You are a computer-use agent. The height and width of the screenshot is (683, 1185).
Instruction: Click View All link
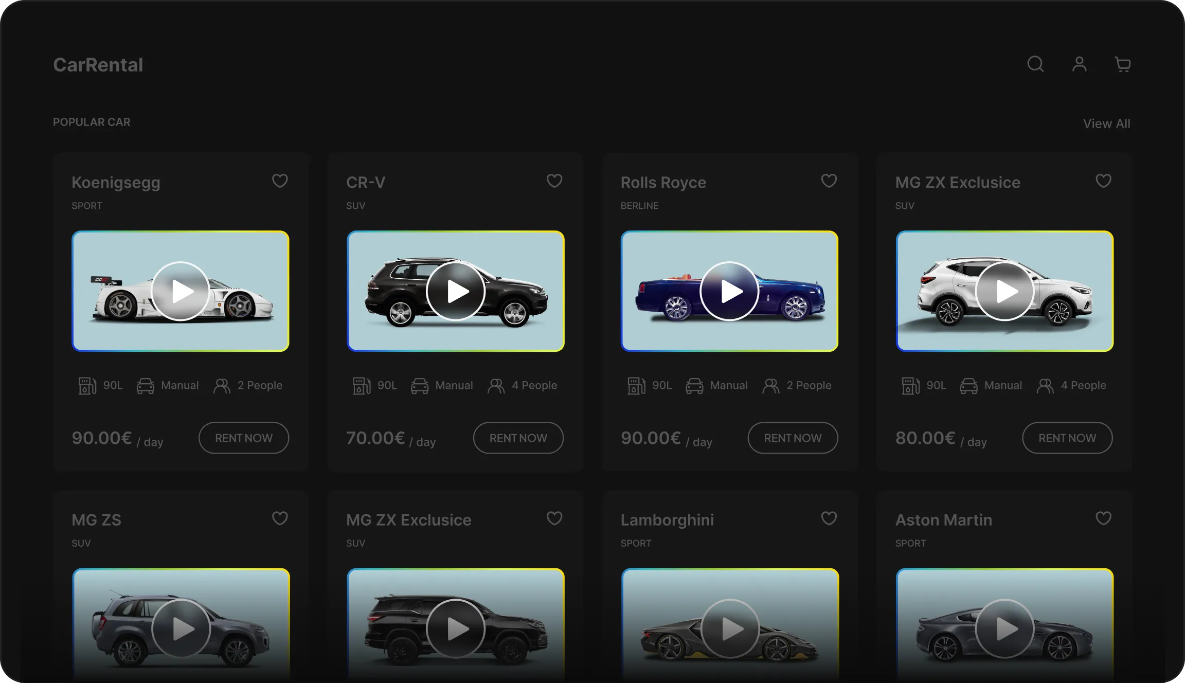click(1106, 123)
